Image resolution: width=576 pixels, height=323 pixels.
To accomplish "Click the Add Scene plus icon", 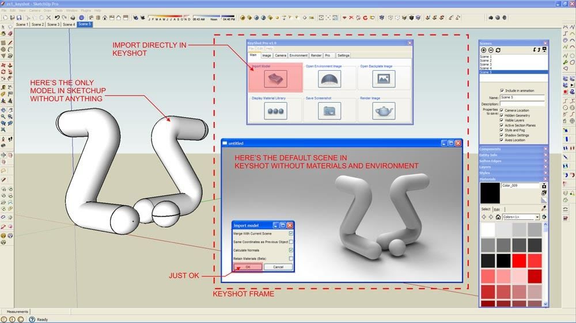I will point(484,50).
